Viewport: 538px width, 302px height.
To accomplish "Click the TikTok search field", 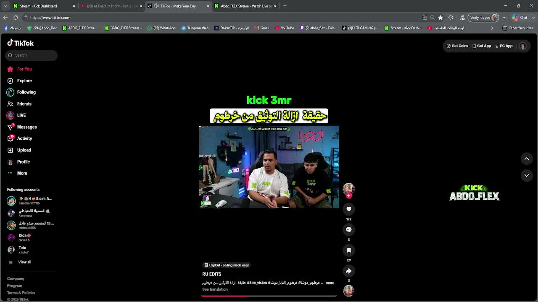I will (x=32, y=55).
